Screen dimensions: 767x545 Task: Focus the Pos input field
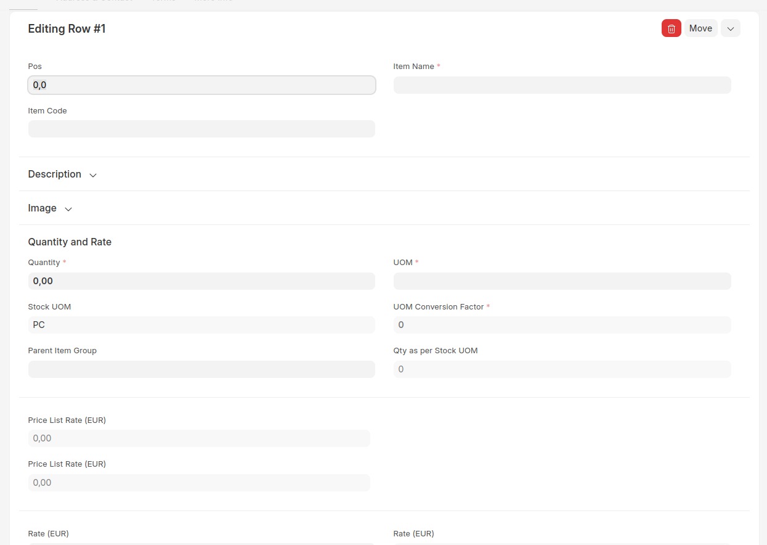point(201,85)
